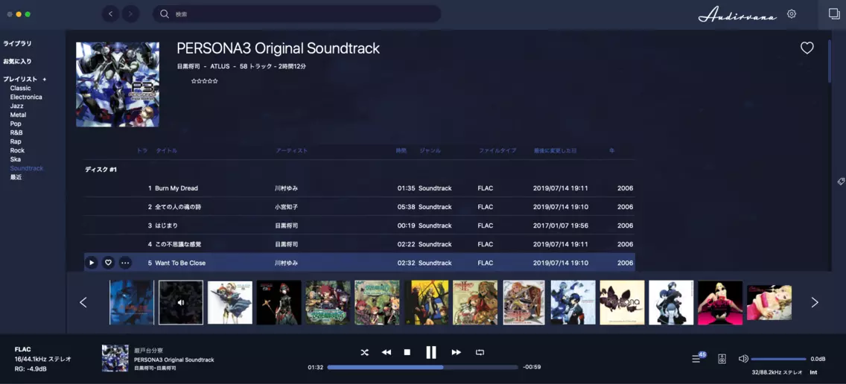846x384 pixels.
Task: Switch to mini player window icon
Action: 834,14
